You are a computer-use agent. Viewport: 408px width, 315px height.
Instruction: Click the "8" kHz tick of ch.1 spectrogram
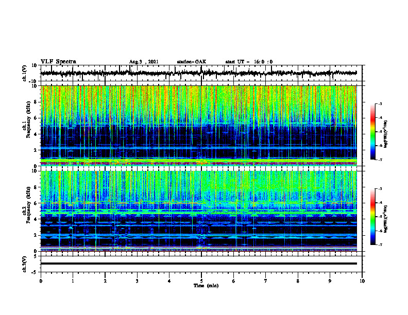(36, 102)
